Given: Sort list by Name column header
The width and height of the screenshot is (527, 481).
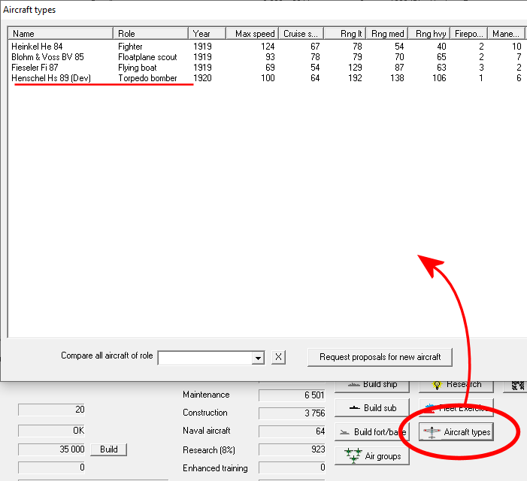Looking at the screenshot, I should click(x=60, y=34).
